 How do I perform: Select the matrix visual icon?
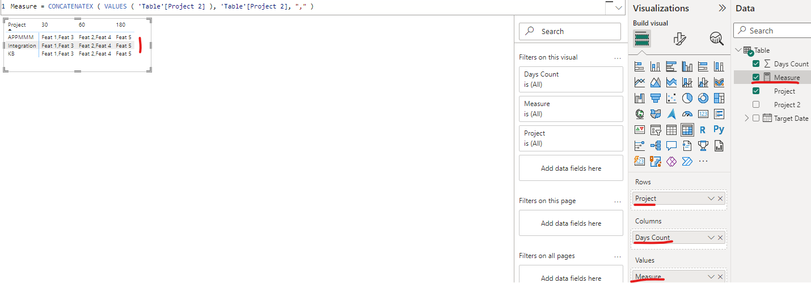pyautogui.click(x=687, y=130)
